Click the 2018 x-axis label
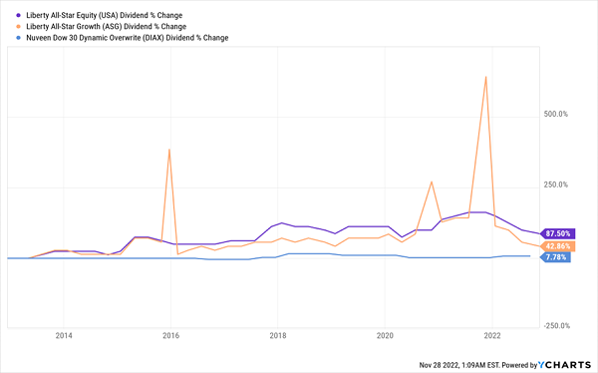 click(x=278, y=335)
